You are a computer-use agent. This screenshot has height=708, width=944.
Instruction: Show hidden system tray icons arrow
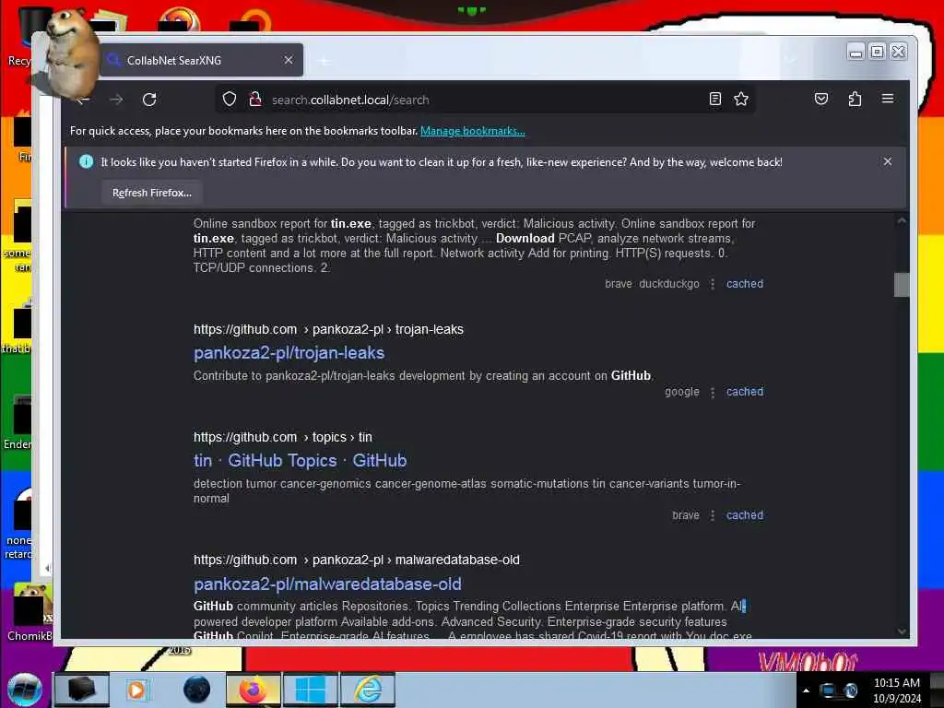tap(806, 690)
